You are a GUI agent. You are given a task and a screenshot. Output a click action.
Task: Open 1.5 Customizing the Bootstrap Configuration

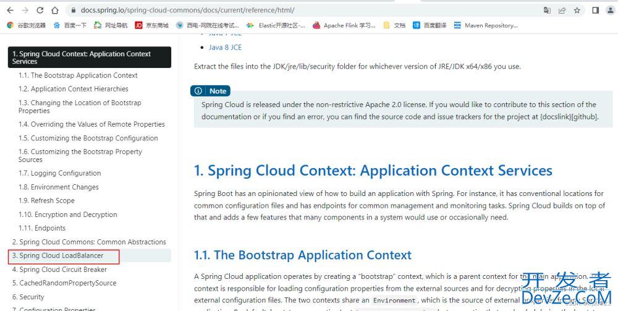(88, 138)
